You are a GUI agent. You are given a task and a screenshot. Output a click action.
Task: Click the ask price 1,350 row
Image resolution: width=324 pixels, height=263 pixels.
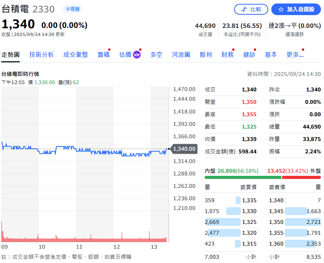[x=295, y=222]
